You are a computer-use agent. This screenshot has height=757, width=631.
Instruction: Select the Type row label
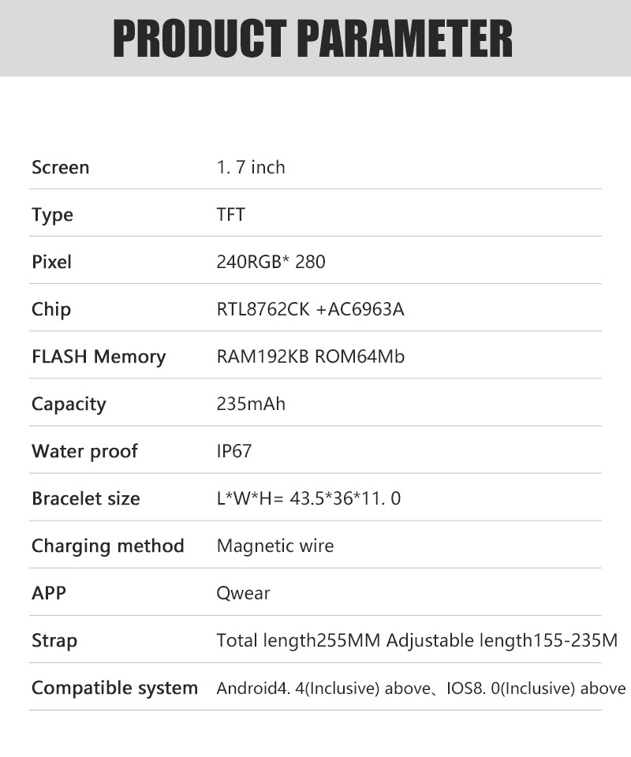52,214
